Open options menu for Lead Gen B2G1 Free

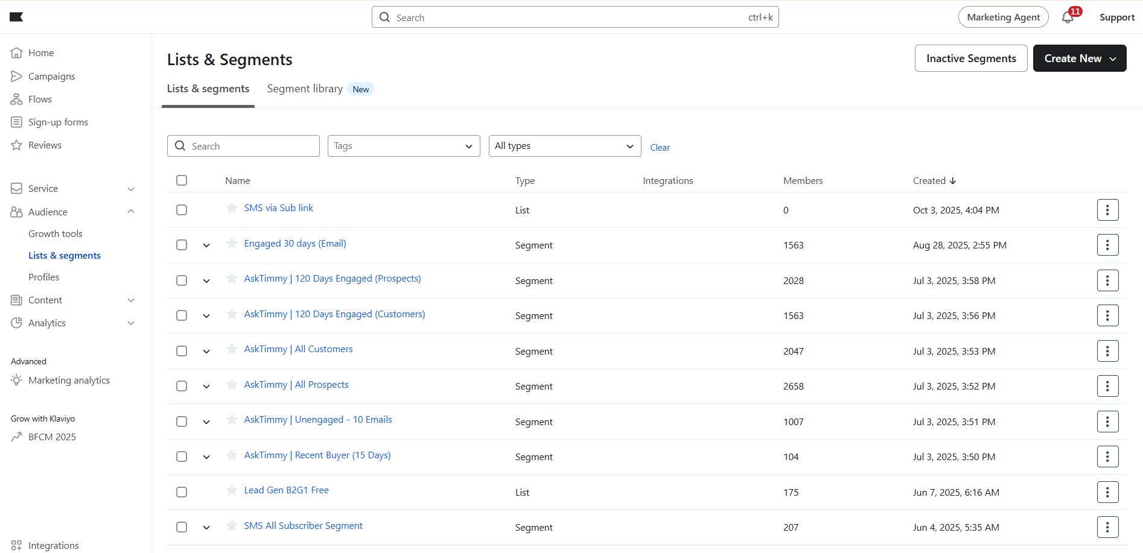(x=1107, y=492)
